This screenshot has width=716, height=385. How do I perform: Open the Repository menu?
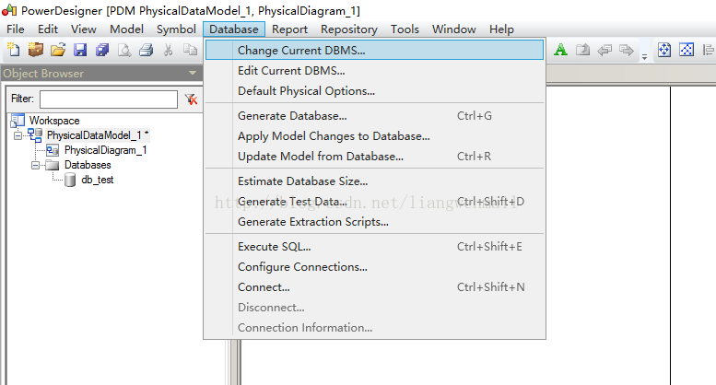349,29
